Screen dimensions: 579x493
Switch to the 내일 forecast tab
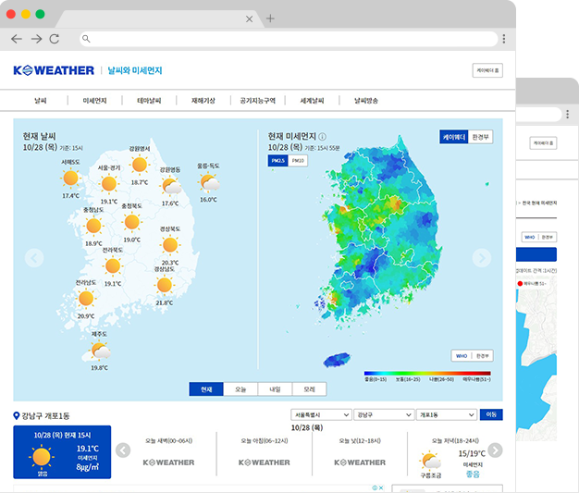275,389
